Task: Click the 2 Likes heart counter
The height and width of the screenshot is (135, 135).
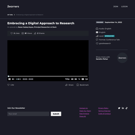Action: tap(15, 33)
